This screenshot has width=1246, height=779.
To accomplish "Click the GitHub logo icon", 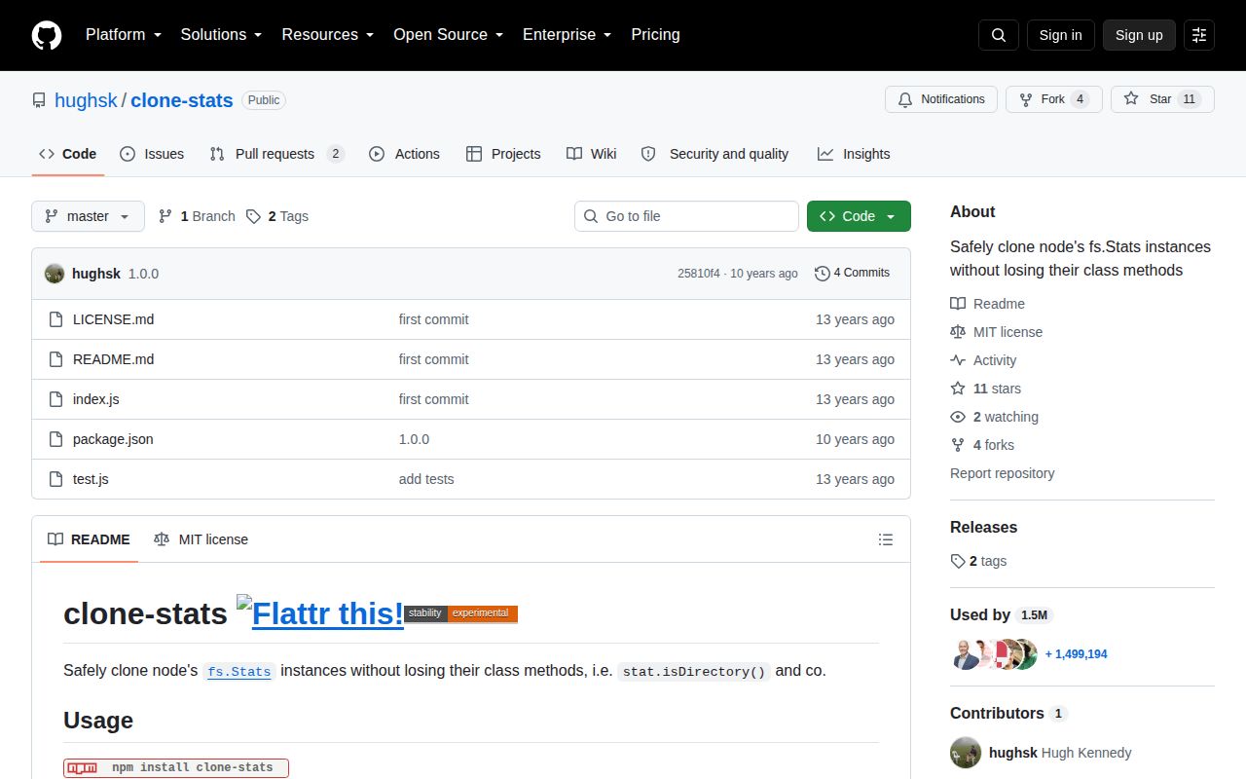I will (47, 35).
